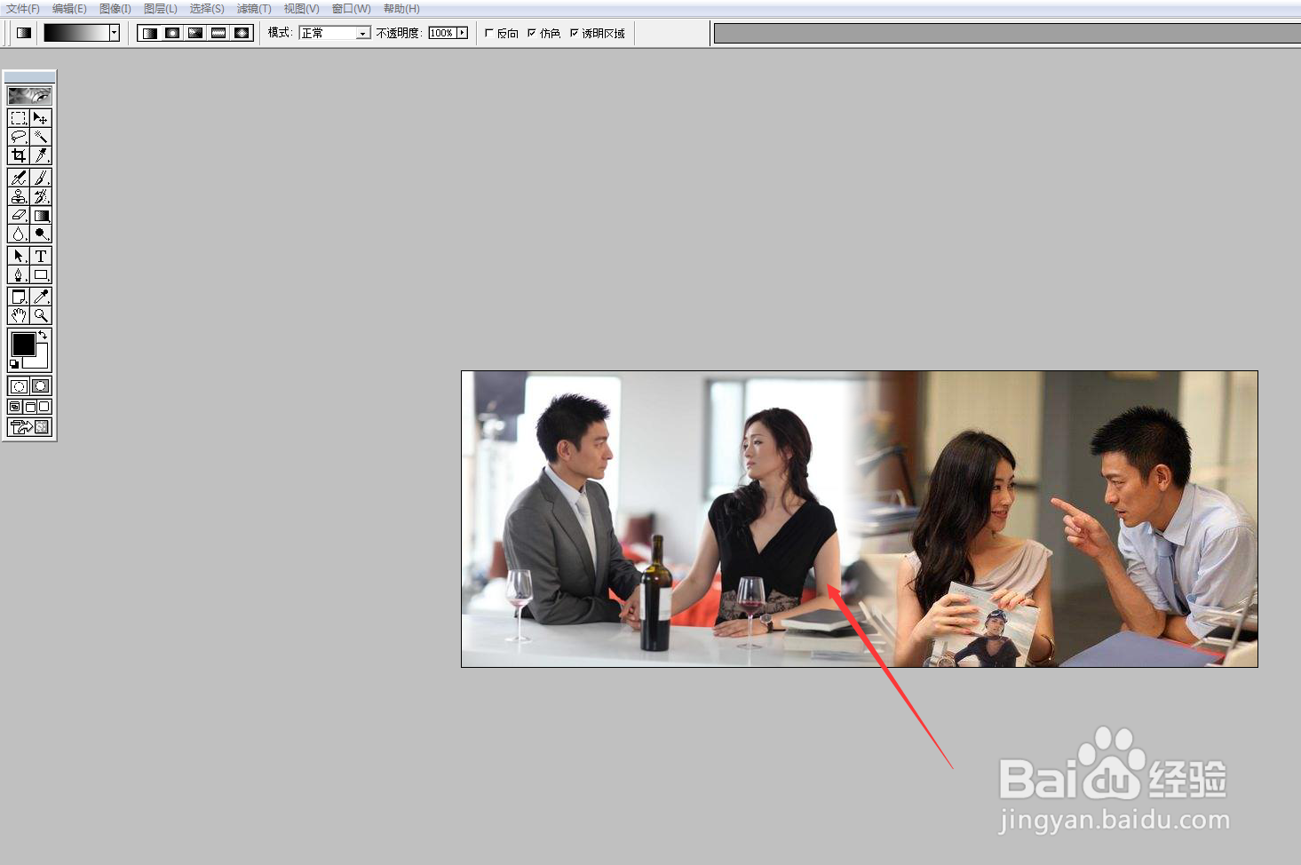Select the Path Component Selection tool
This screenshot has width=1301, height=865.
click(x=18, y=256)
